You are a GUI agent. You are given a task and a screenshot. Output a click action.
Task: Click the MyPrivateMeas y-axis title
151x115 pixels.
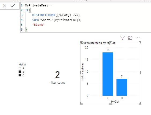tap(83, 72)
